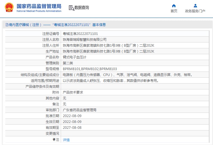Click the 产品名称 label
This screenshot has width=213, height=145.
coord(52,57)
